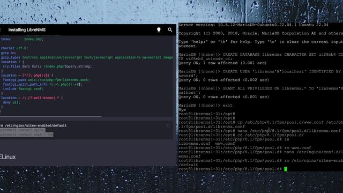Click the 'Copyright (c) 2000, 2018' terminal line
Viewport: 343px width, 193px height.
point(261,33)
